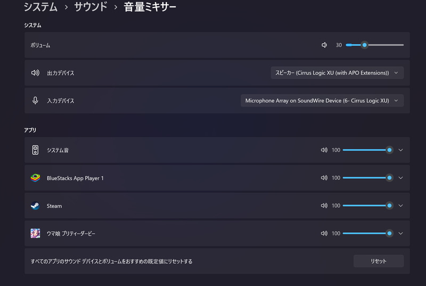Image resolution: width=426 pixels, height=286 pixels.
Task: Go to サウンド in the breadcrumb
Action: coord(91,7)
